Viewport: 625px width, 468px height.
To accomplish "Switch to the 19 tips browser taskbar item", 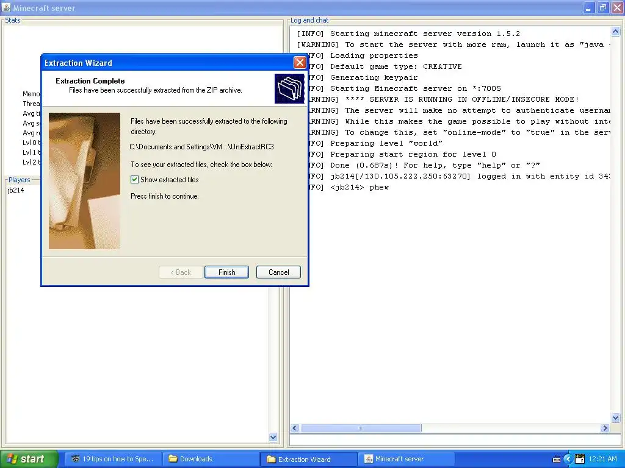I will pos(113,459).
